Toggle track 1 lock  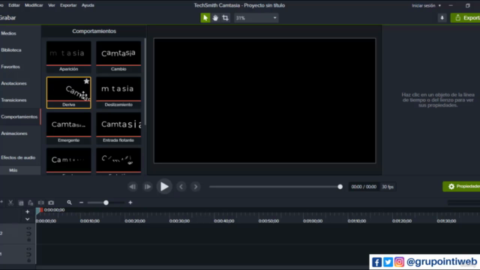tap(28, 260)
